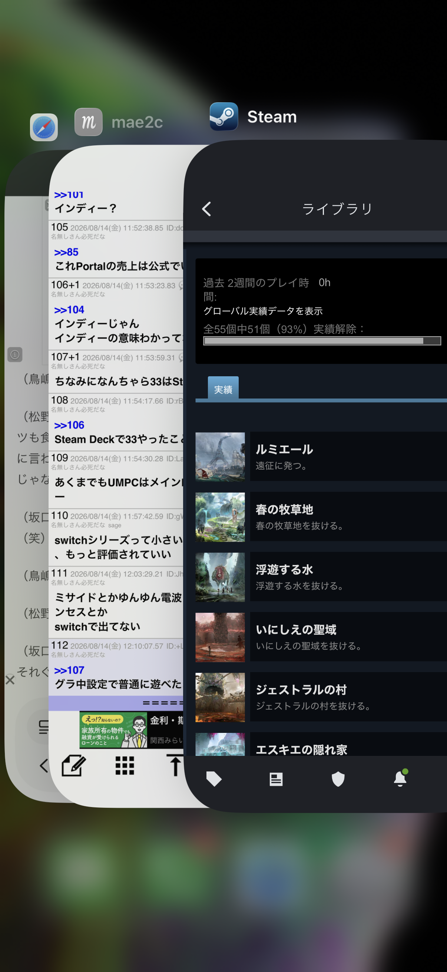The image size is (447, 972).
Task: Tap the back chevron in Safari toolbar
Action: [x=44, y=766]
